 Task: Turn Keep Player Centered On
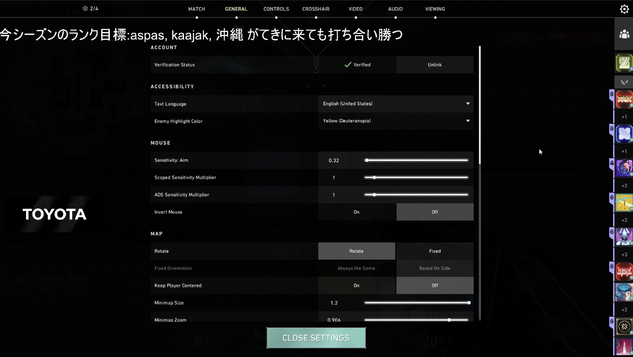(356, 286)
